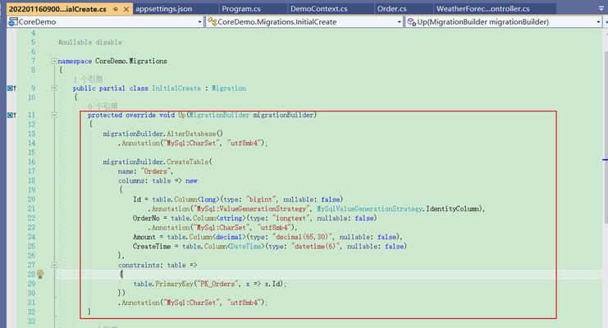Click 'CreateTime' property on line 25
This screenshot has width=608, height=328.
(x=152, y=247)
